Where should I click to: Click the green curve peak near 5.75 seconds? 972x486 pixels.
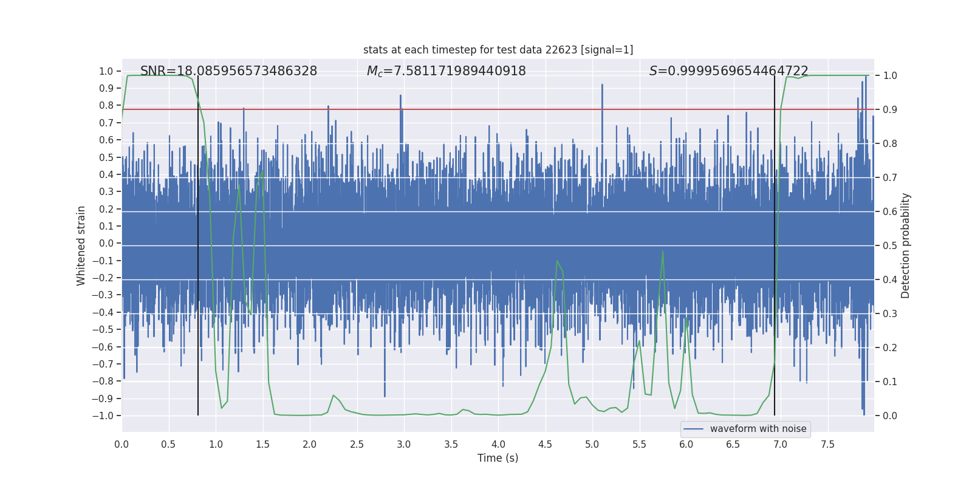663,252
